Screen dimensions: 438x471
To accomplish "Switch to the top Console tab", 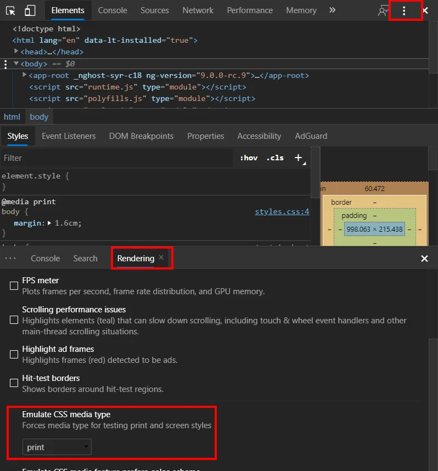I will coord(113,10).
